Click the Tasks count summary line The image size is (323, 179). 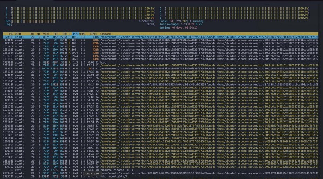tap(181, 21)
